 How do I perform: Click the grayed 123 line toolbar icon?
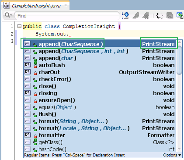coord(170,16)
